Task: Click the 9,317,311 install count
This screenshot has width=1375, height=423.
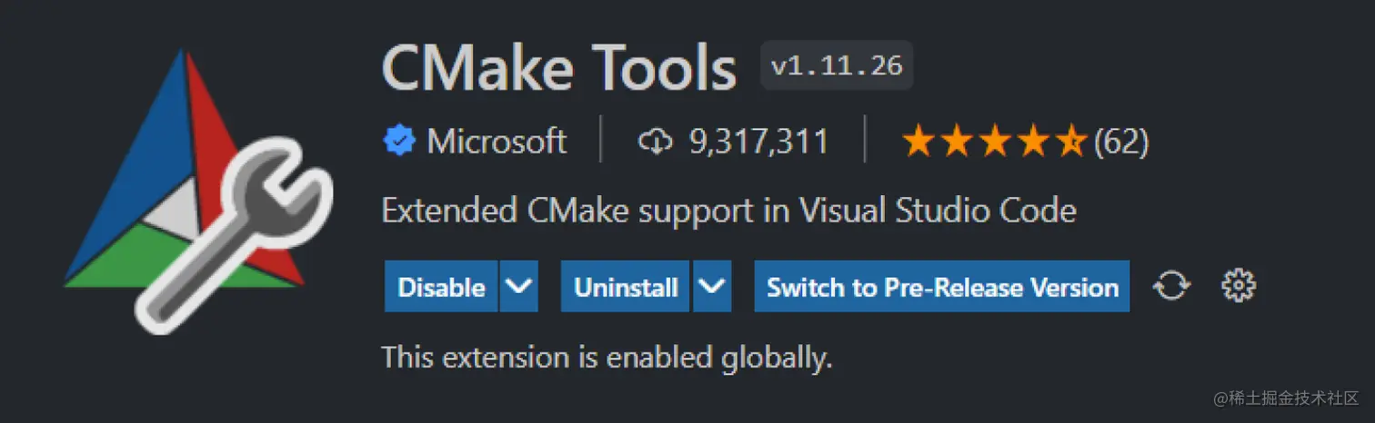Action: [x=758, y=142]
